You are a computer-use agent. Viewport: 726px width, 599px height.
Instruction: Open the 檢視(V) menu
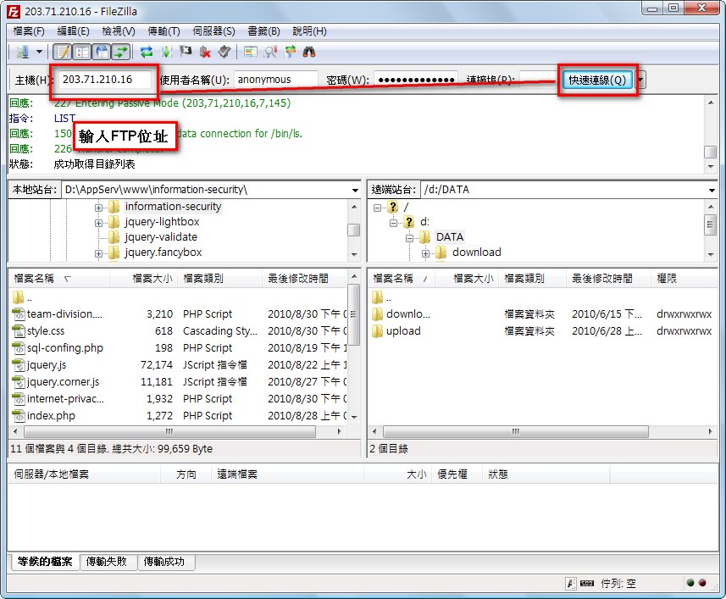coord(119,31)
